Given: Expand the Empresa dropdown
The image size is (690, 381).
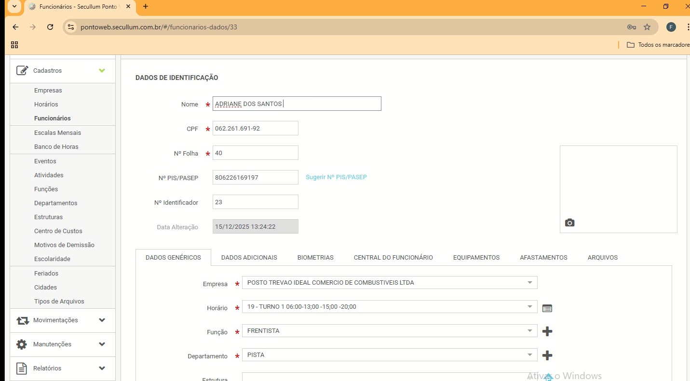Looking at the screenshot, I should pyautogui.click(x=529, y=283).
